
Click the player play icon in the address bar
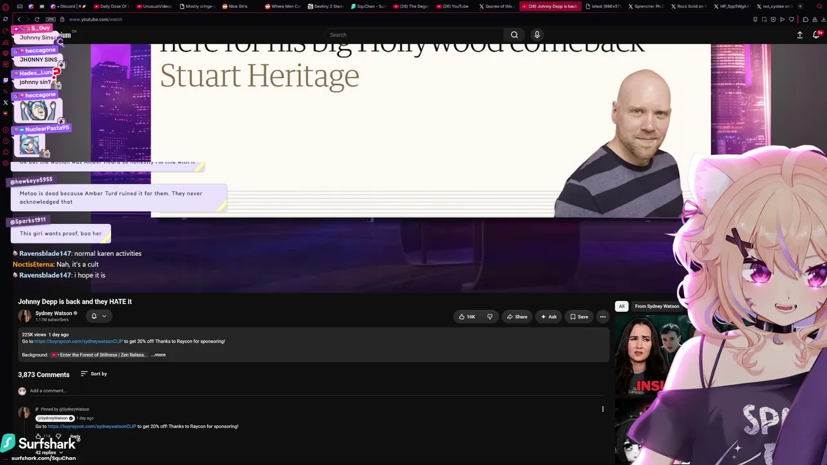pyautogui.click(x=782, y=19)
